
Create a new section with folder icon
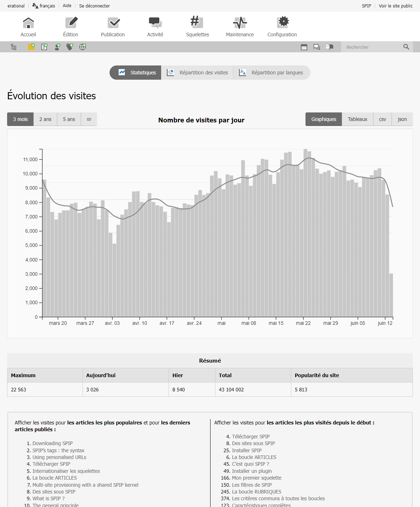click(x=31, y=47)
